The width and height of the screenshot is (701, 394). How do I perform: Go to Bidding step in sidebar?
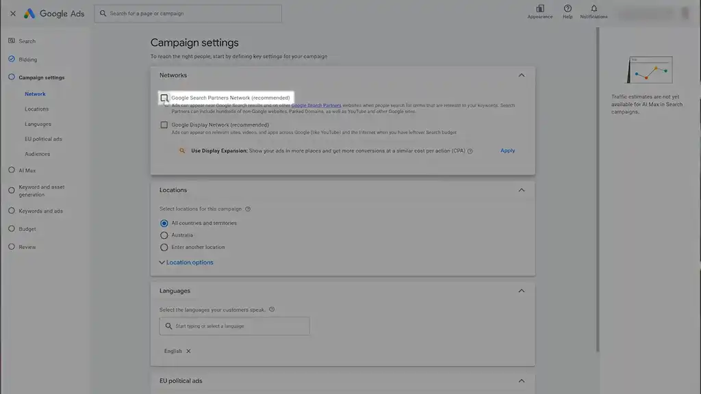(27, 60)
